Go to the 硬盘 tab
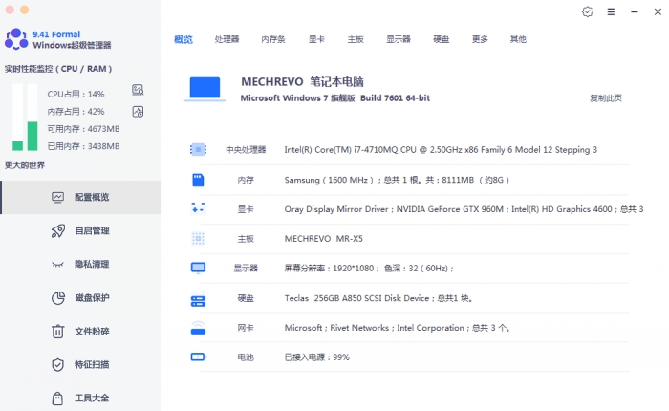Screen dimensions: 669x411 pyautogui.click(x=441, y=39)
